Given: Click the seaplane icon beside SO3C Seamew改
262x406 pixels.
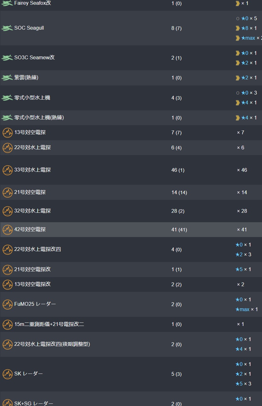Looking at the screenshot, I should [x=7, y=58].
